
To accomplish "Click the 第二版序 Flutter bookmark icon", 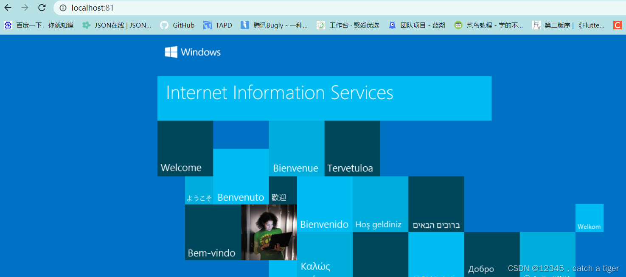I will 536,25.
